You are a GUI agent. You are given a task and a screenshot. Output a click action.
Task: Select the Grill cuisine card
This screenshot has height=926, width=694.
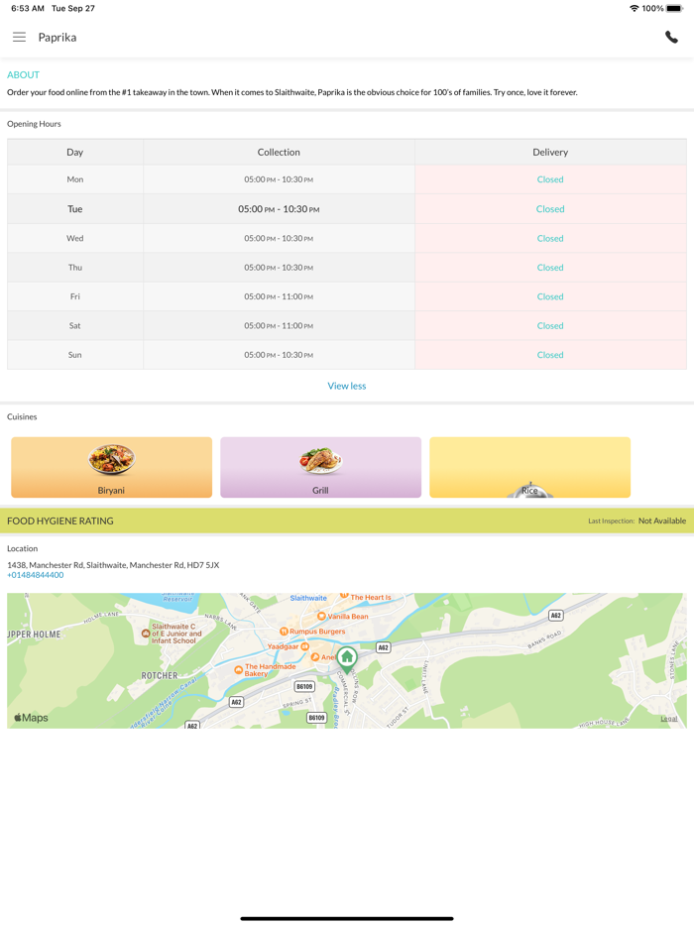click(320, 467)
